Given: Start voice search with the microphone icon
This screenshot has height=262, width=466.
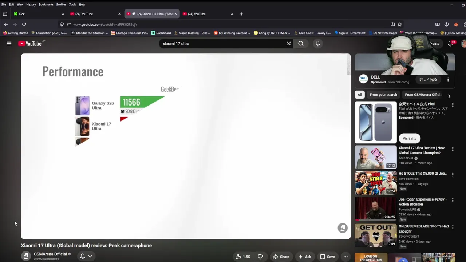Looking at the screenshot, I should 318,44.
